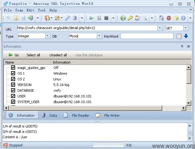This screenshot has height=149, width=195.
Task: Click Select all
Action: 33,55
